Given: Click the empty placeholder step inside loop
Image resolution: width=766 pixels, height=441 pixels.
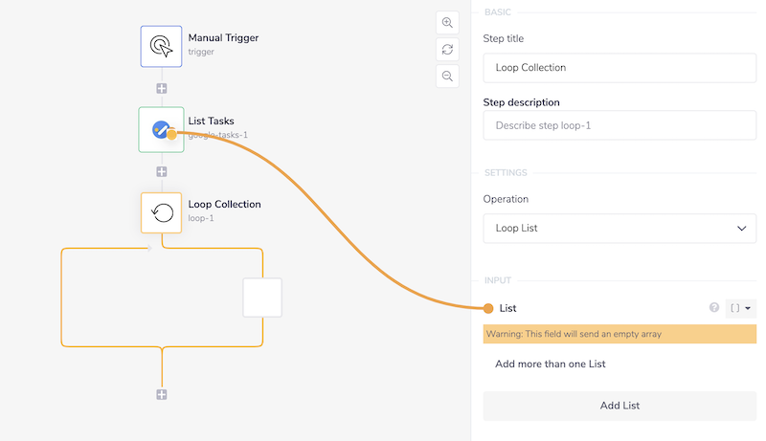Looking at the screenshot, I should (262, 298).
